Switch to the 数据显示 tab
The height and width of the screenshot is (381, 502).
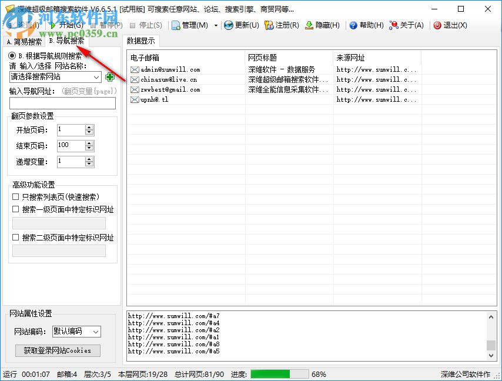click(141, 41)
